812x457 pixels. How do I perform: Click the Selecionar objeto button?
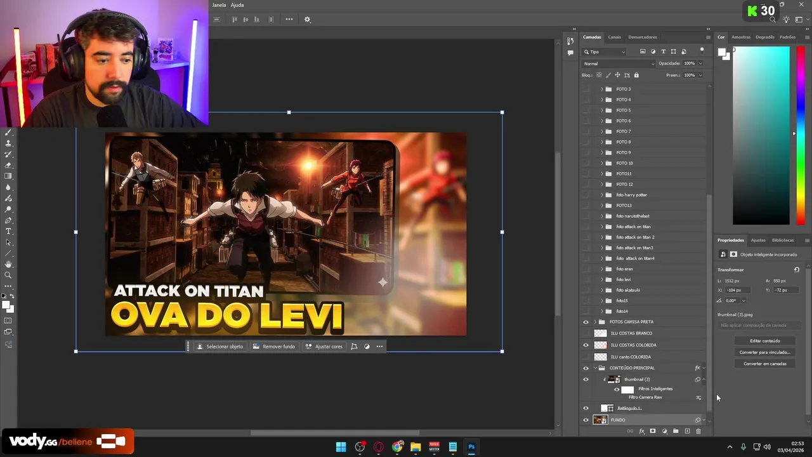point(220,347)
